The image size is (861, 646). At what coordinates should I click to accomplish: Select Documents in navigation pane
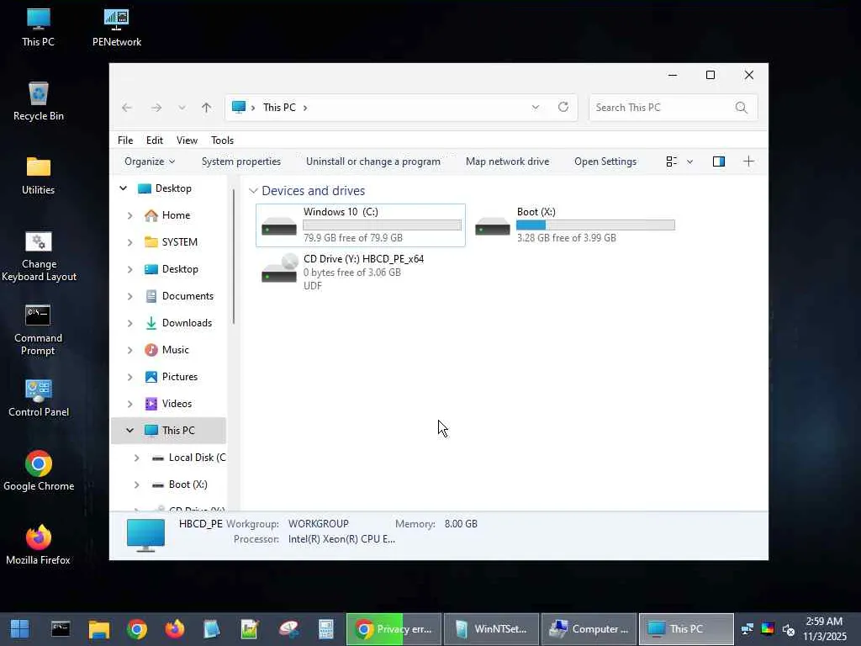[x=188, y=296]
